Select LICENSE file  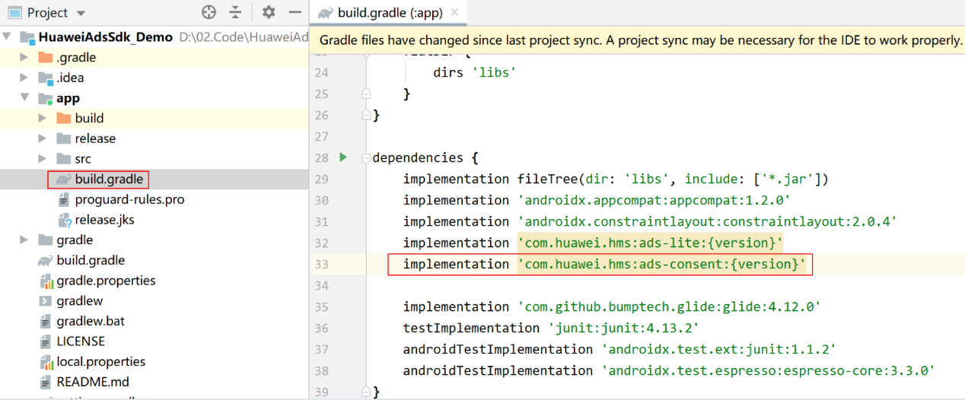click(x=81, y=341)
